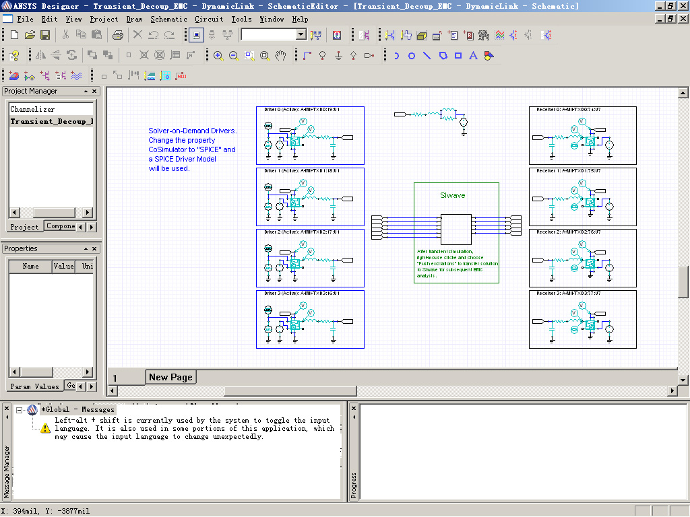
Task: Open the Circuit menu
Action: coord(209,19)
